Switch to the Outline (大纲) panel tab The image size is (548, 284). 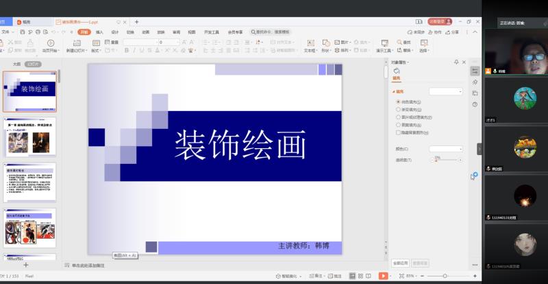coord(16,64)
